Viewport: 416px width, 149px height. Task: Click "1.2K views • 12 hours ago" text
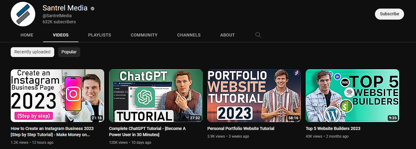32,143
